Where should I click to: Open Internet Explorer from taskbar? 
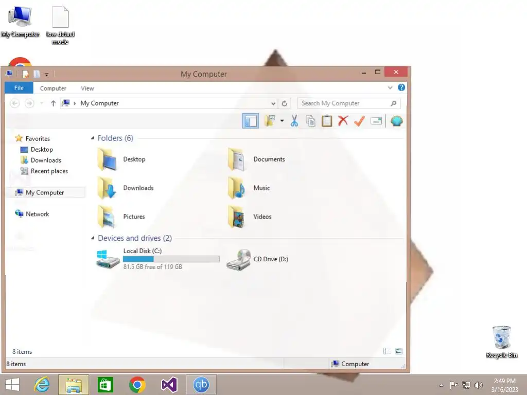click(x=42, y=385)
